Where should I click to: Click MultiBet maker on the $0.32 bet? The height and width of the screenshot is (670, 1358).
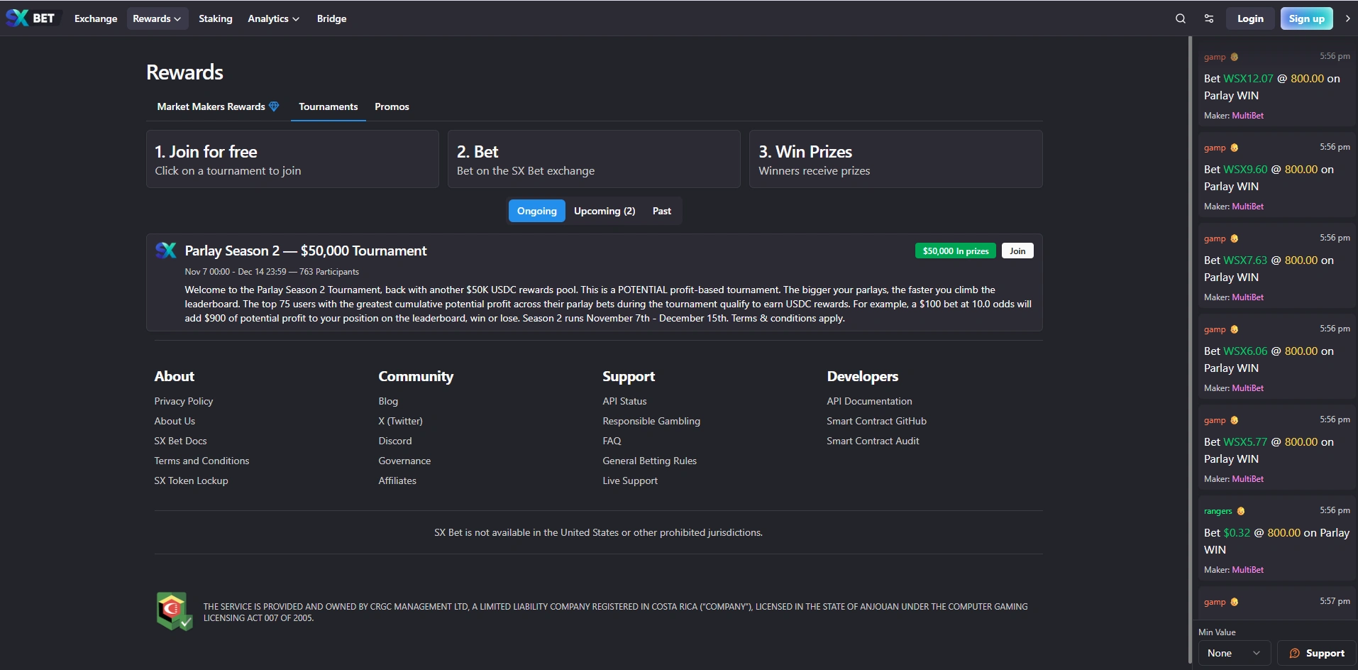pos(1248,570)
